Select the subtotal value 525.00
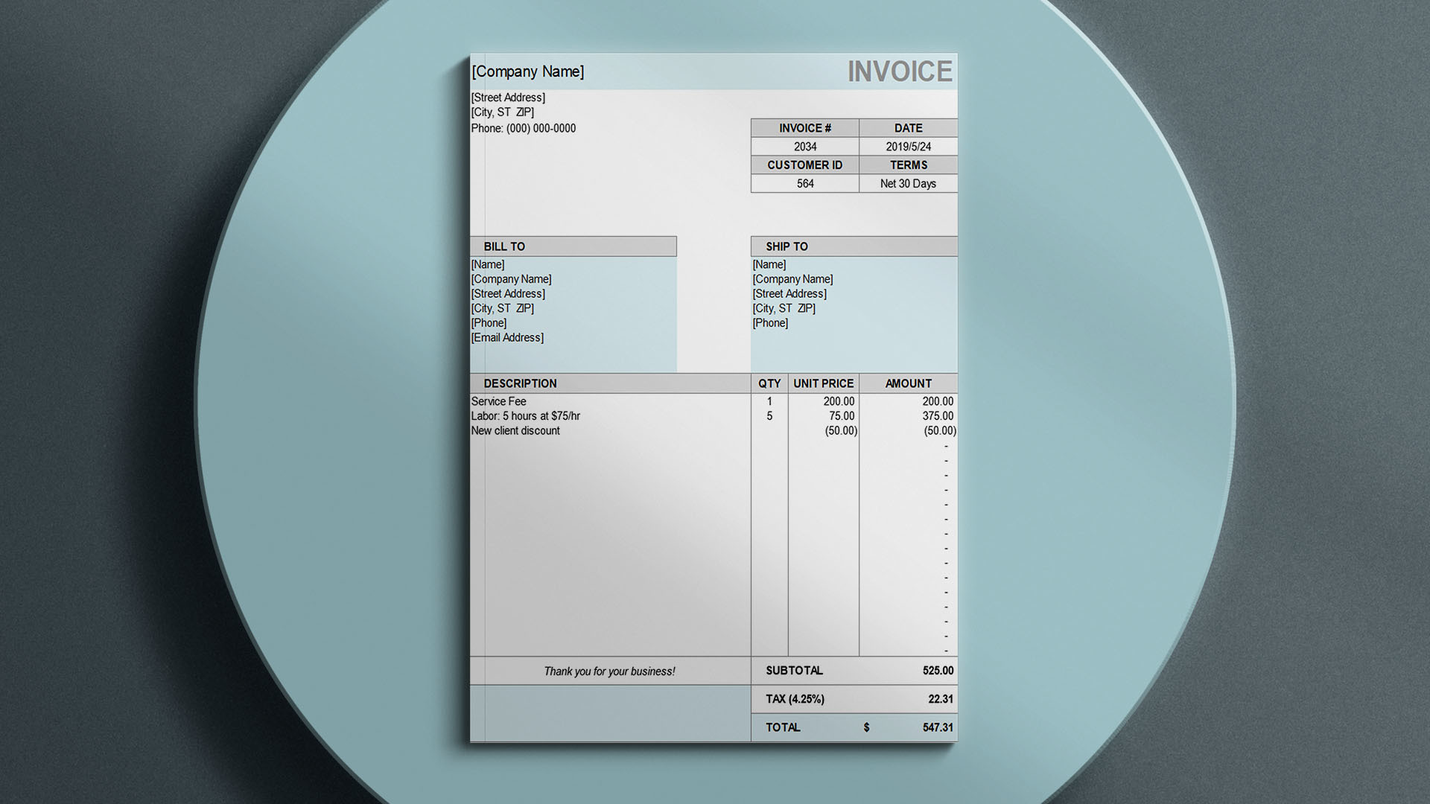This screenshot has height=804, width=1430. (937, 671)
